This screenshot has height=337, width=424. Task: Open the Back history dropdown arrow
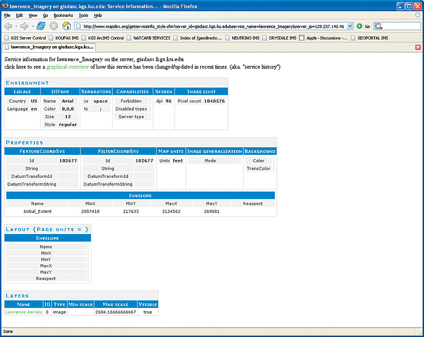pyautogui.click(x=16, y=26)
